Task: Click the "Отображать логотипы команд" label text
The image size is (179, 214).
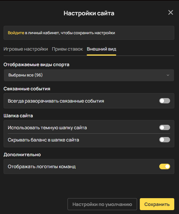Action: pos(42,167)
